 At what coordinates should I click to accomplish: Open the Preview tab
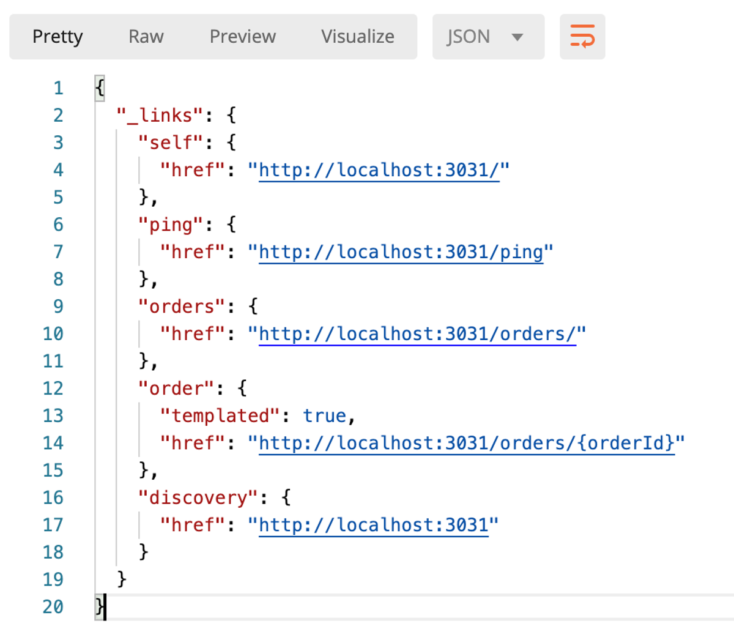coord(243,37)
